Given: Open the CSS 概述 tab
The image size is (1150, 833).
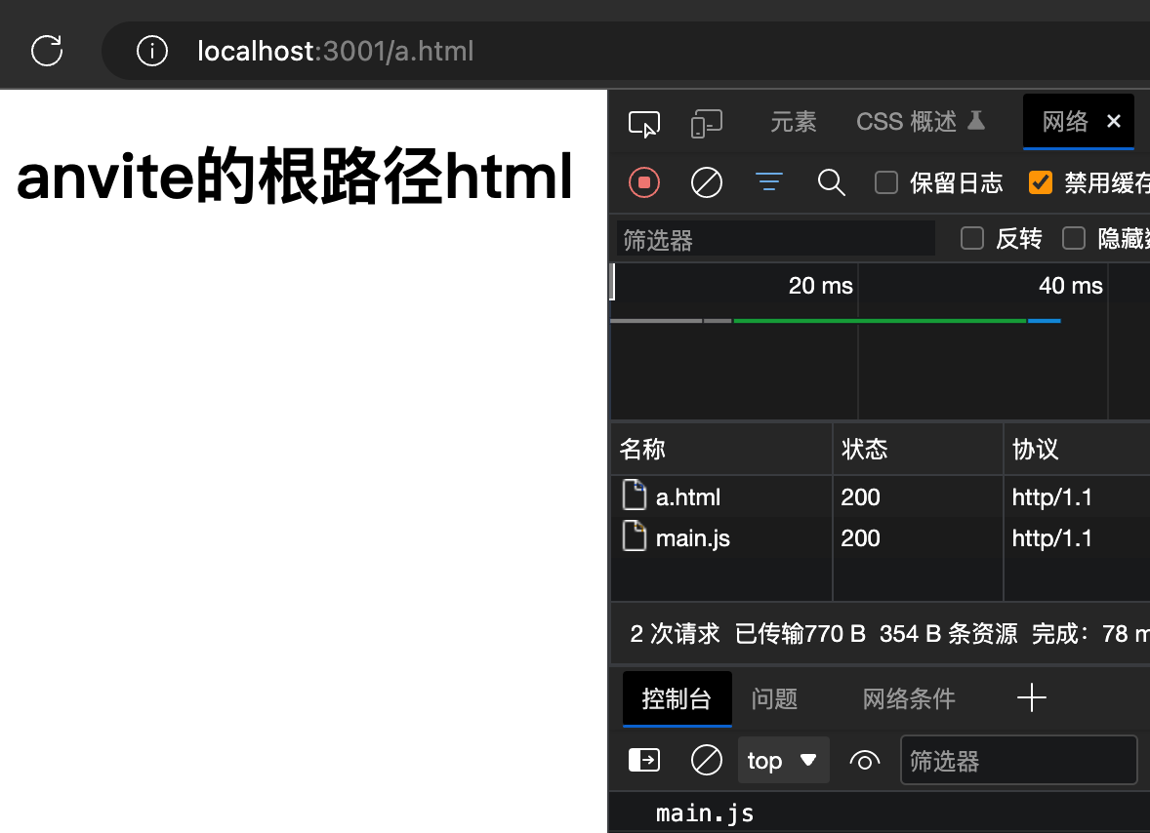Looking at the screenshot, I should 920,122.
